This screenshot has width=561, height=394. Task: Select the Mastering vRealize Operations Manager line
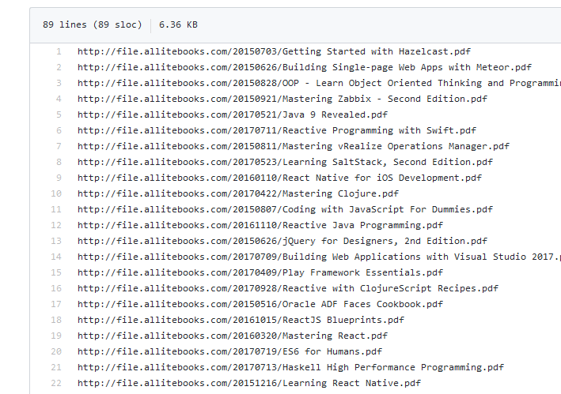[x=293, y=146]
